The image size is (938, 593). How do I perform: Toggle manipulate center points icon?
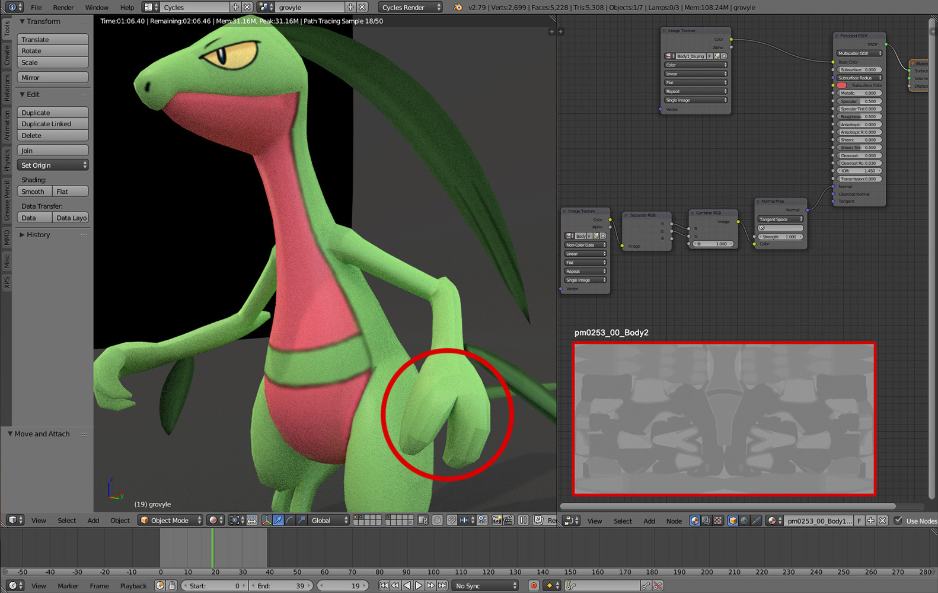[x=252, y=520]
